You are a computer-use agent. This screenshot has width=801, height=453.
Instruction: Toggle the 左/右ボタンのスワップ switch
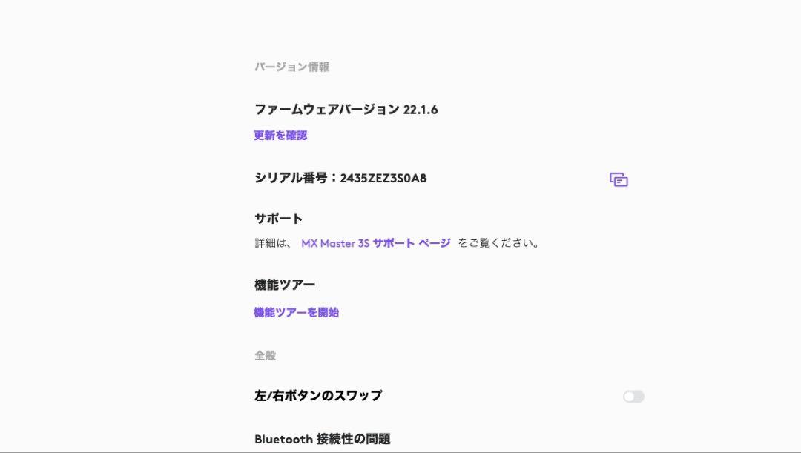(x=633, y=397)
